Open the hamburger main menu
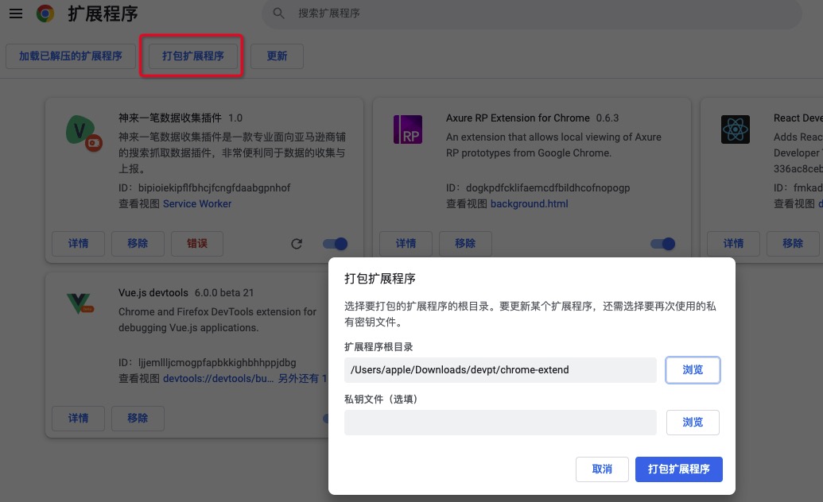 coord(15,14)
